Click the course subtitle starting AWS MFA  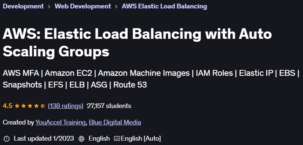coord(151,79)
